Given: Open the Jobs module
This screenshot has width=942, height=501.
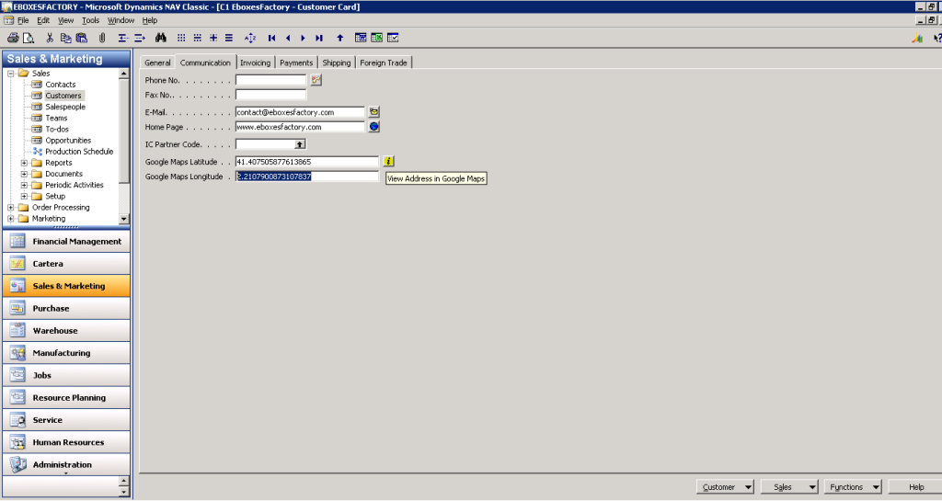Looking at the screenshot, I should (x=66, y=375).
